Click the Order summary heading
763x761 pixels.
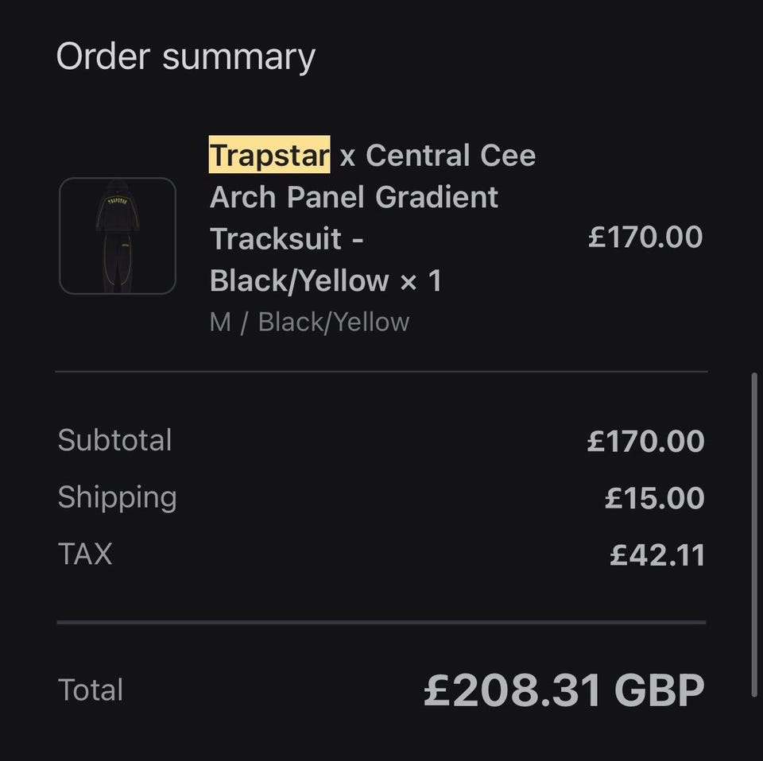pos(185,57)
